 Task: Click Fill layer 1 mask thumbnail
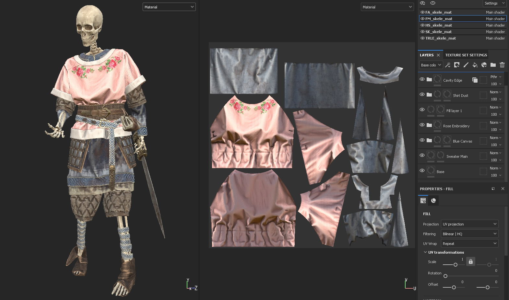tap(440, 110)
